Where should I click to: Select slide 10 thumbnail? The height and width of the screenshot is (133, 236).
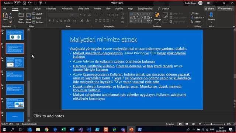[15, 35]
